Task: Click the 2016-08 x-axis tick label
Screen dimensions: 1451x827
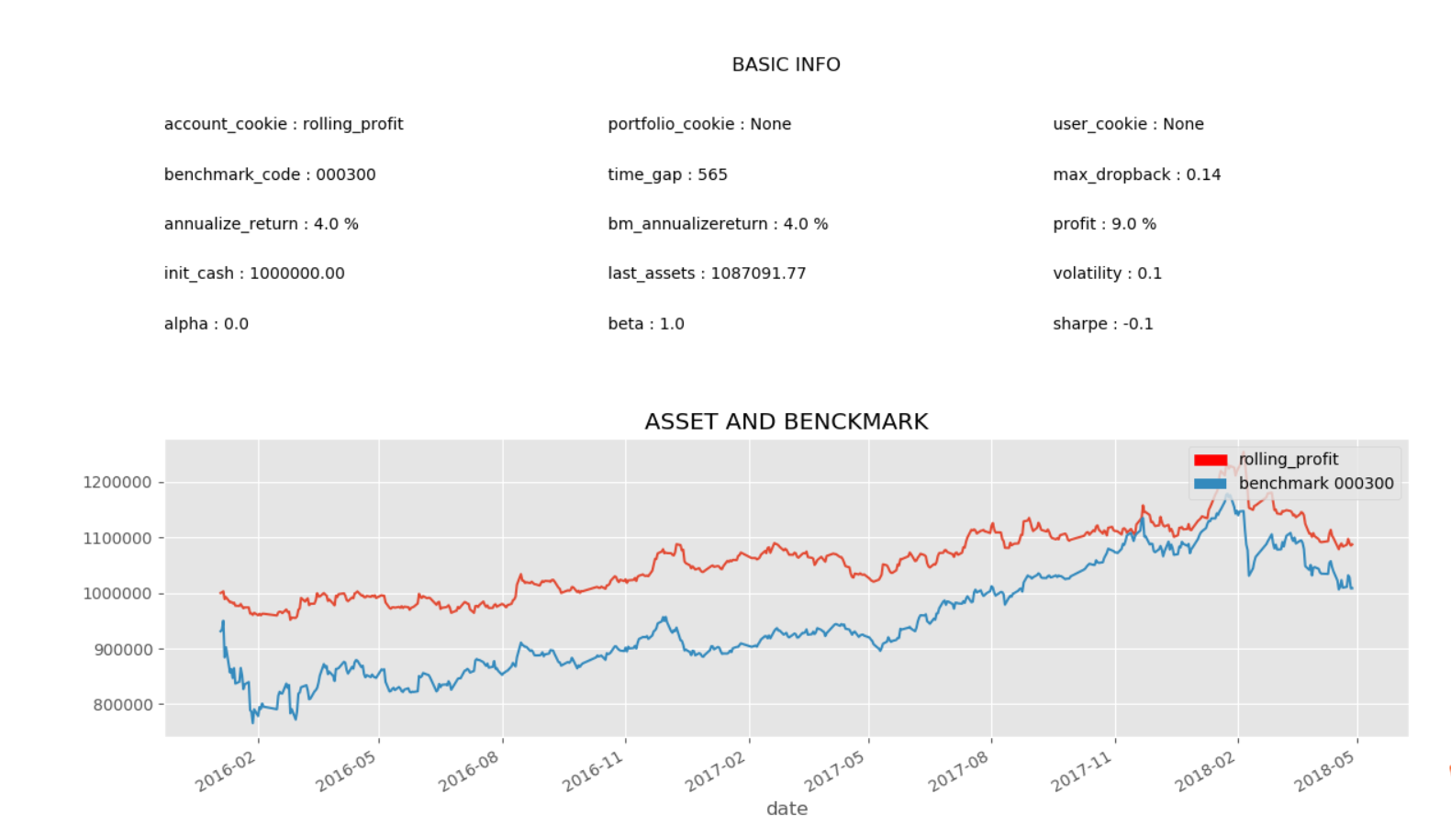Action: [470, 771]
